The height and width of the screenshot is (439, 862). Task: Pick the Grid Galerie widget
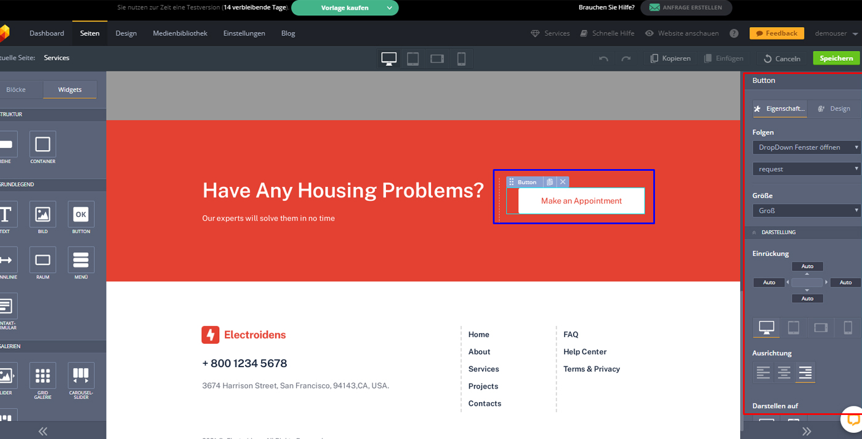42,376
